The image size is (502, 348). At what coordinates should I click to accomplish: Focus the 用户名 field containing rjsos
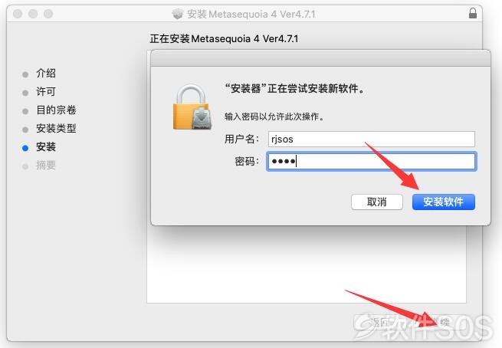372,139
